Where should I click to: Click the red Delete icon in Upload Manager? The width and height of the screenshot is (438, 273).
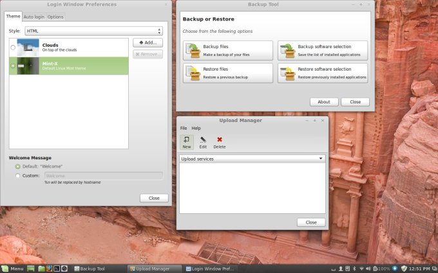click(x=220, y=141)
